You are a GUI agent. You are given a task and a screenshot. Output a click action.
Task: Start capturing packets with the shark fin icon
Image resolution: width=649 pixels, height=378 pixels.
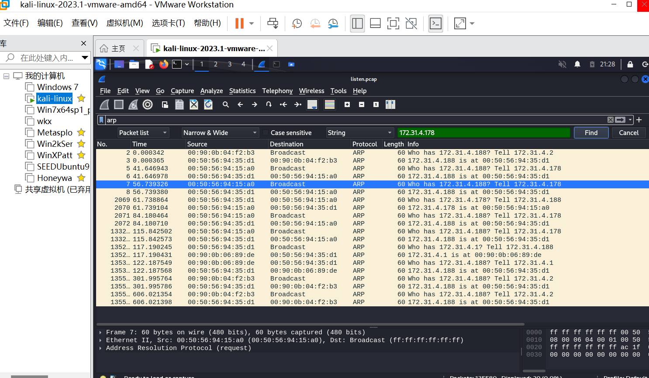(104, 104)
